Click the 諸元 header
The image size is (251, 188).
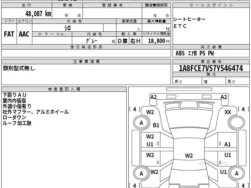tap(211, 75)
